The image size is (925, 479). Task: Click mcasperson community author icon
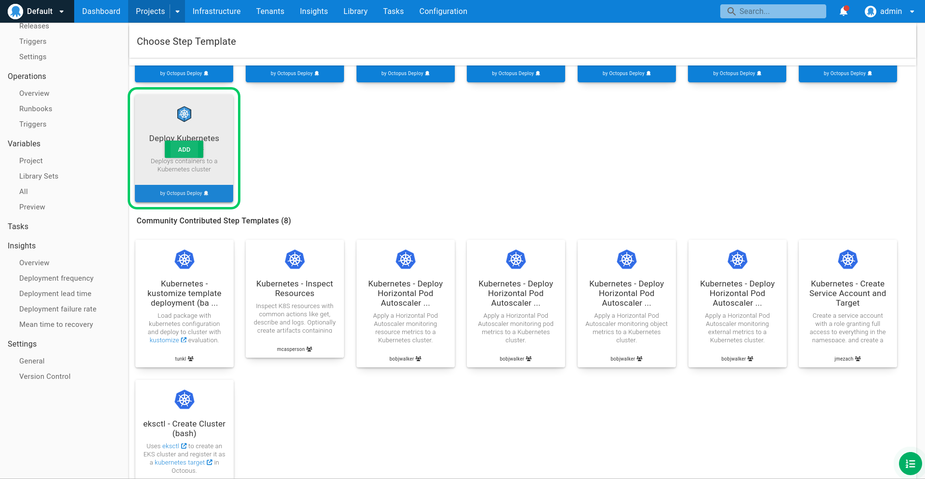point(309,349)
